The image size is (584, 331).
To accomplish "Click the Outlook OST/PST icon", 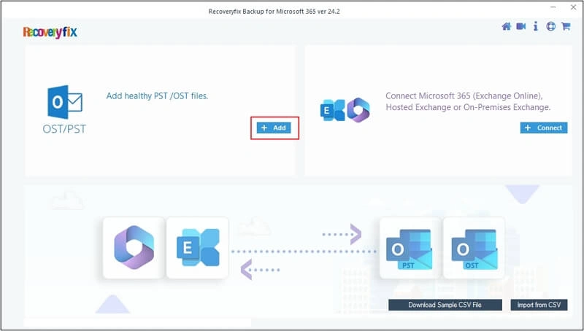I will tap(65, 102).
